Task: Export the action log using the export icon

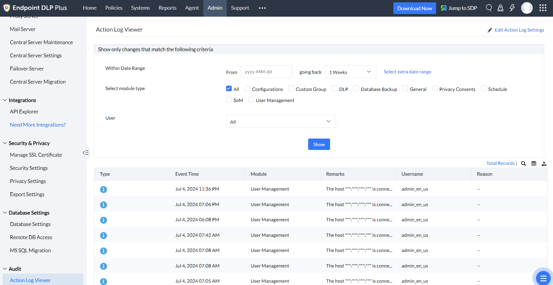Action: coord(544,163)
